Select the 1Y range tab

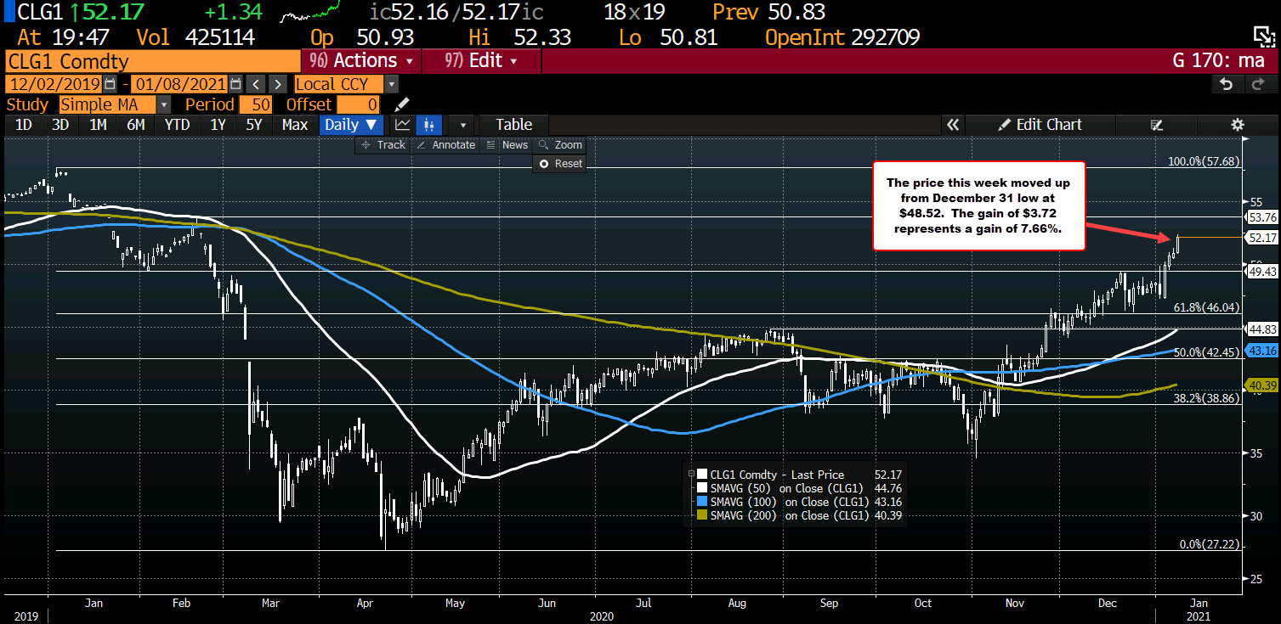[218, 125]
